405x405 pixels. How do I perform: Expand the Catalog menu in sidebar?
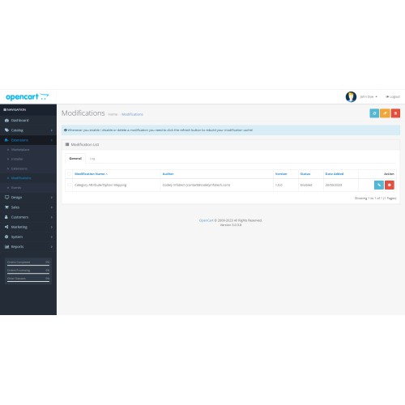tap(28, 130)
